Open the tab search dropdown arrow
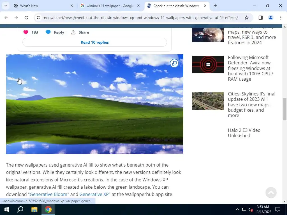 pos(6,6)
